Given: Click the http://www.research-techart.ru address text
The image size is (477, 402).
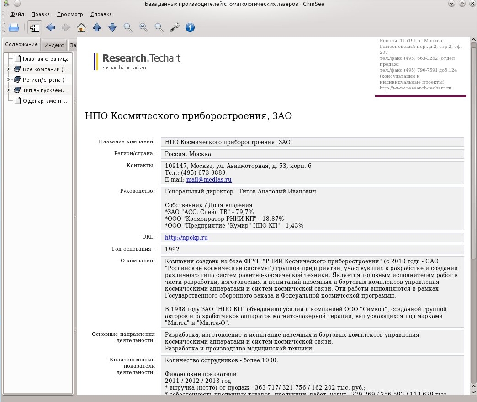Looking at the screenshot, I should [415, 88].
